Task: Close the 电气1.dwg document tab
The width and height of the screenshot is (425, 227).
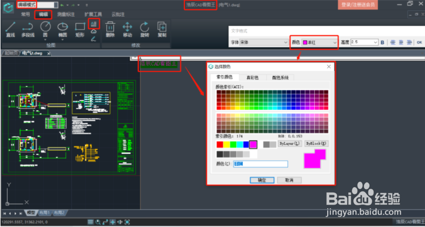Action: click(49, 54)
